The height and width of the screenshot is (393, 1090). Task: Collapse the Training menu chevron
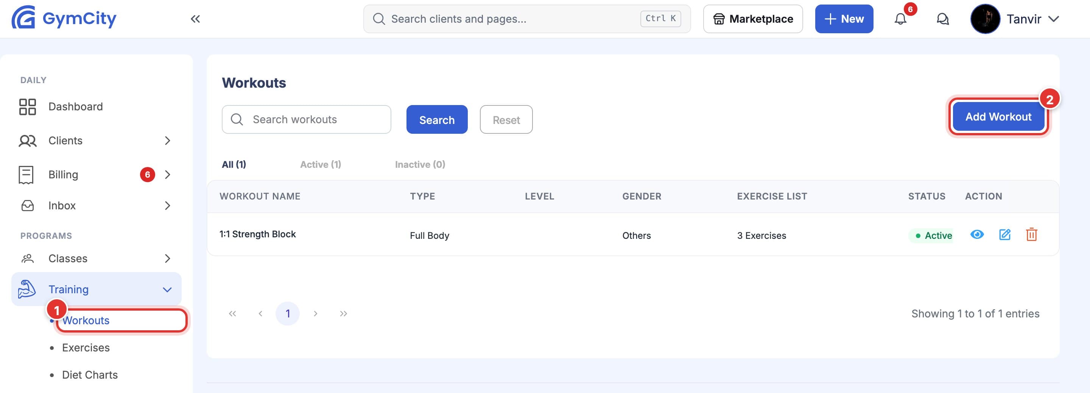click(168, 290)
